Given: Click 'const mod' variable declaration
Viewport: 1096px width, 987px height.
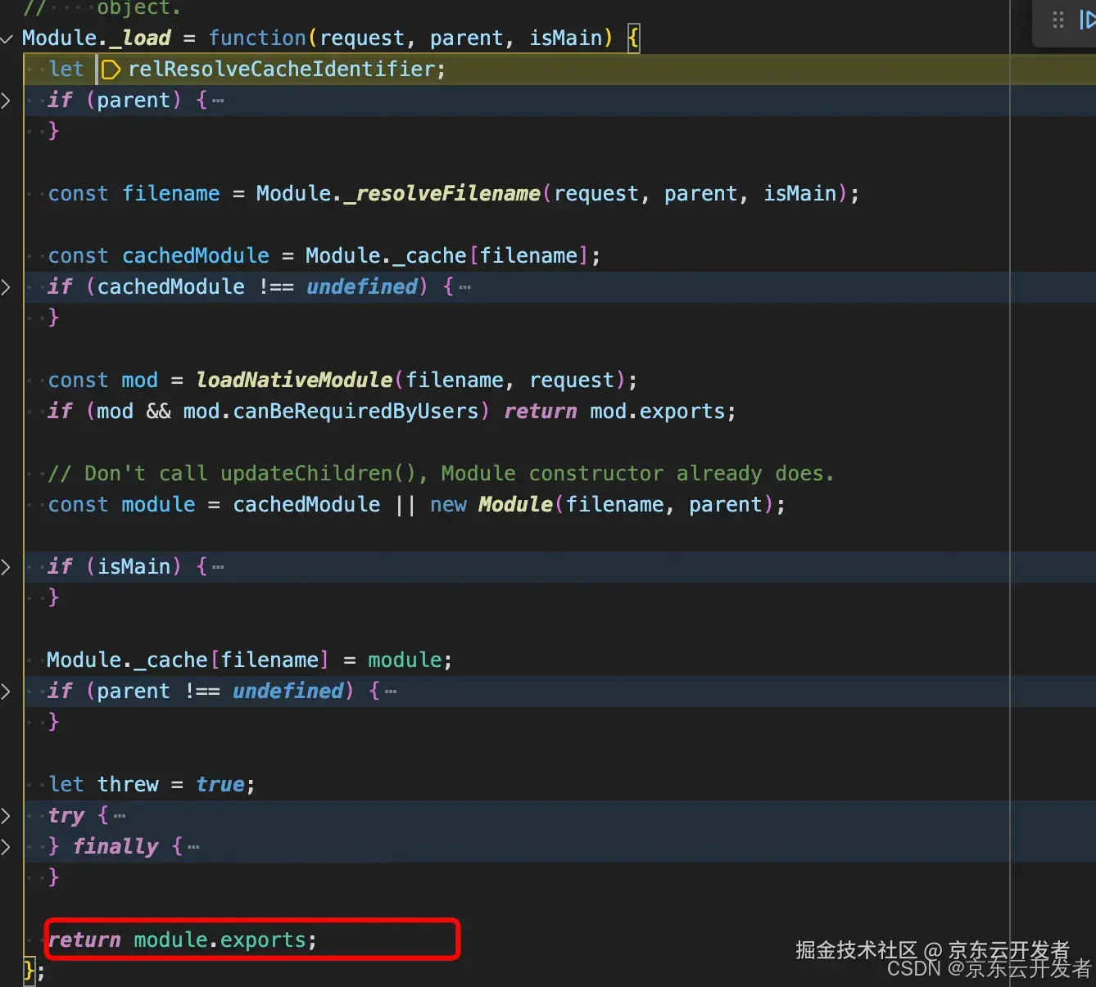Looking at the screenshot, I should (x=103, y=381).
